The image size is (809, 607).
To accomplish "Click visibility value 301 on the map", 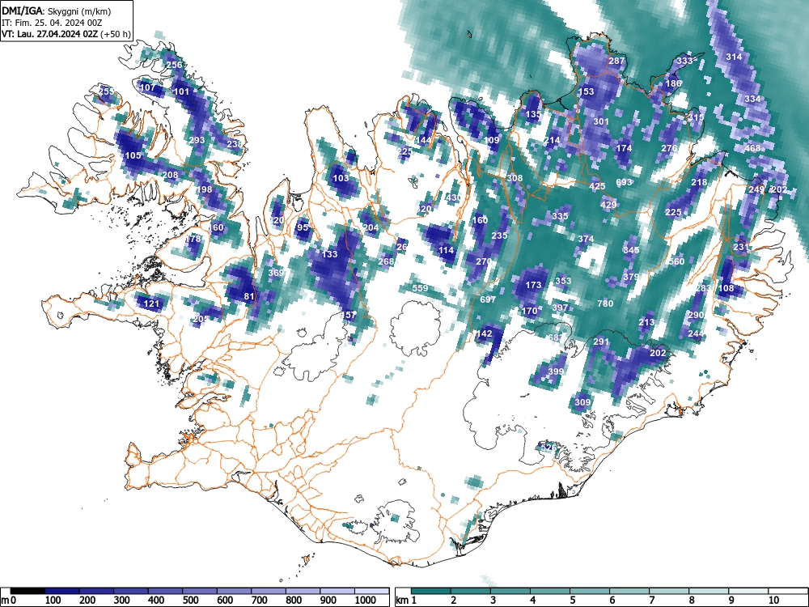I will click(601, 121).
